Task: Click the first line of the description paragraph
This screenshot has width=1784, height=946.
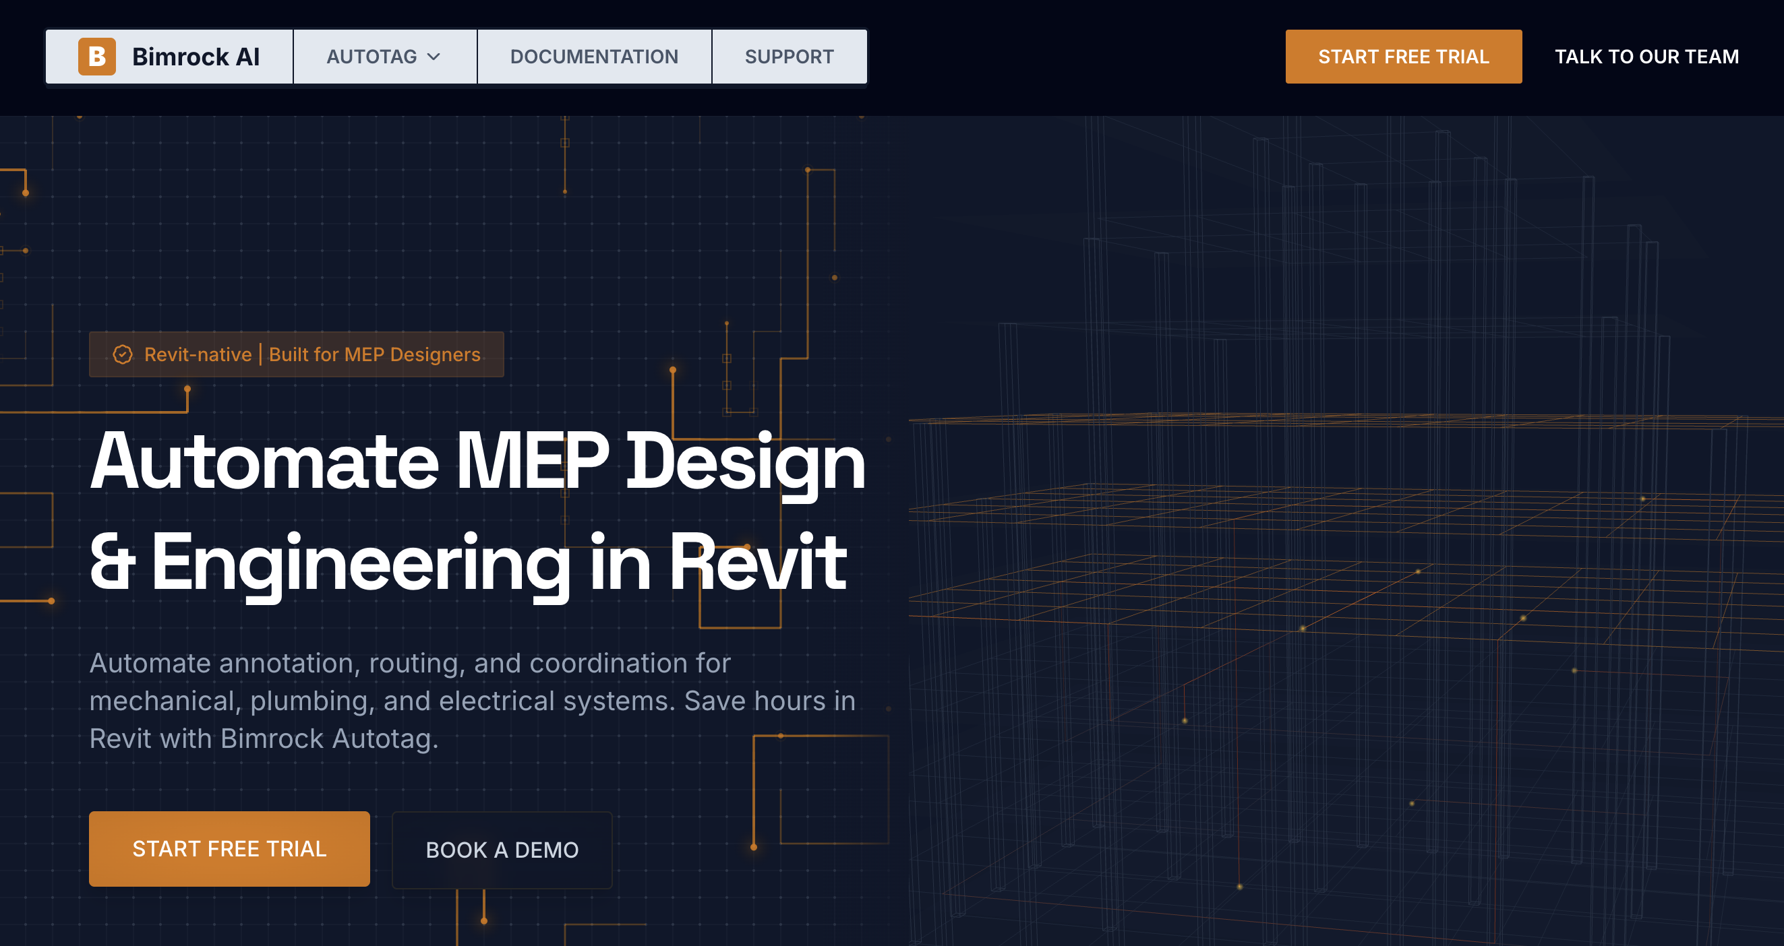Action: tap(409, 663)
